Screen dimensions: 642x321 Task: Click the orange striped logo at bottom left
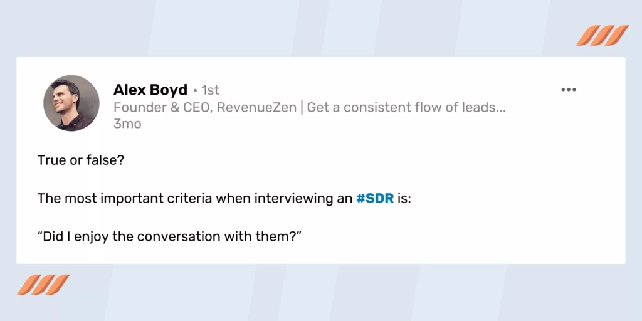pyautogui.click(x=43, y=285)
